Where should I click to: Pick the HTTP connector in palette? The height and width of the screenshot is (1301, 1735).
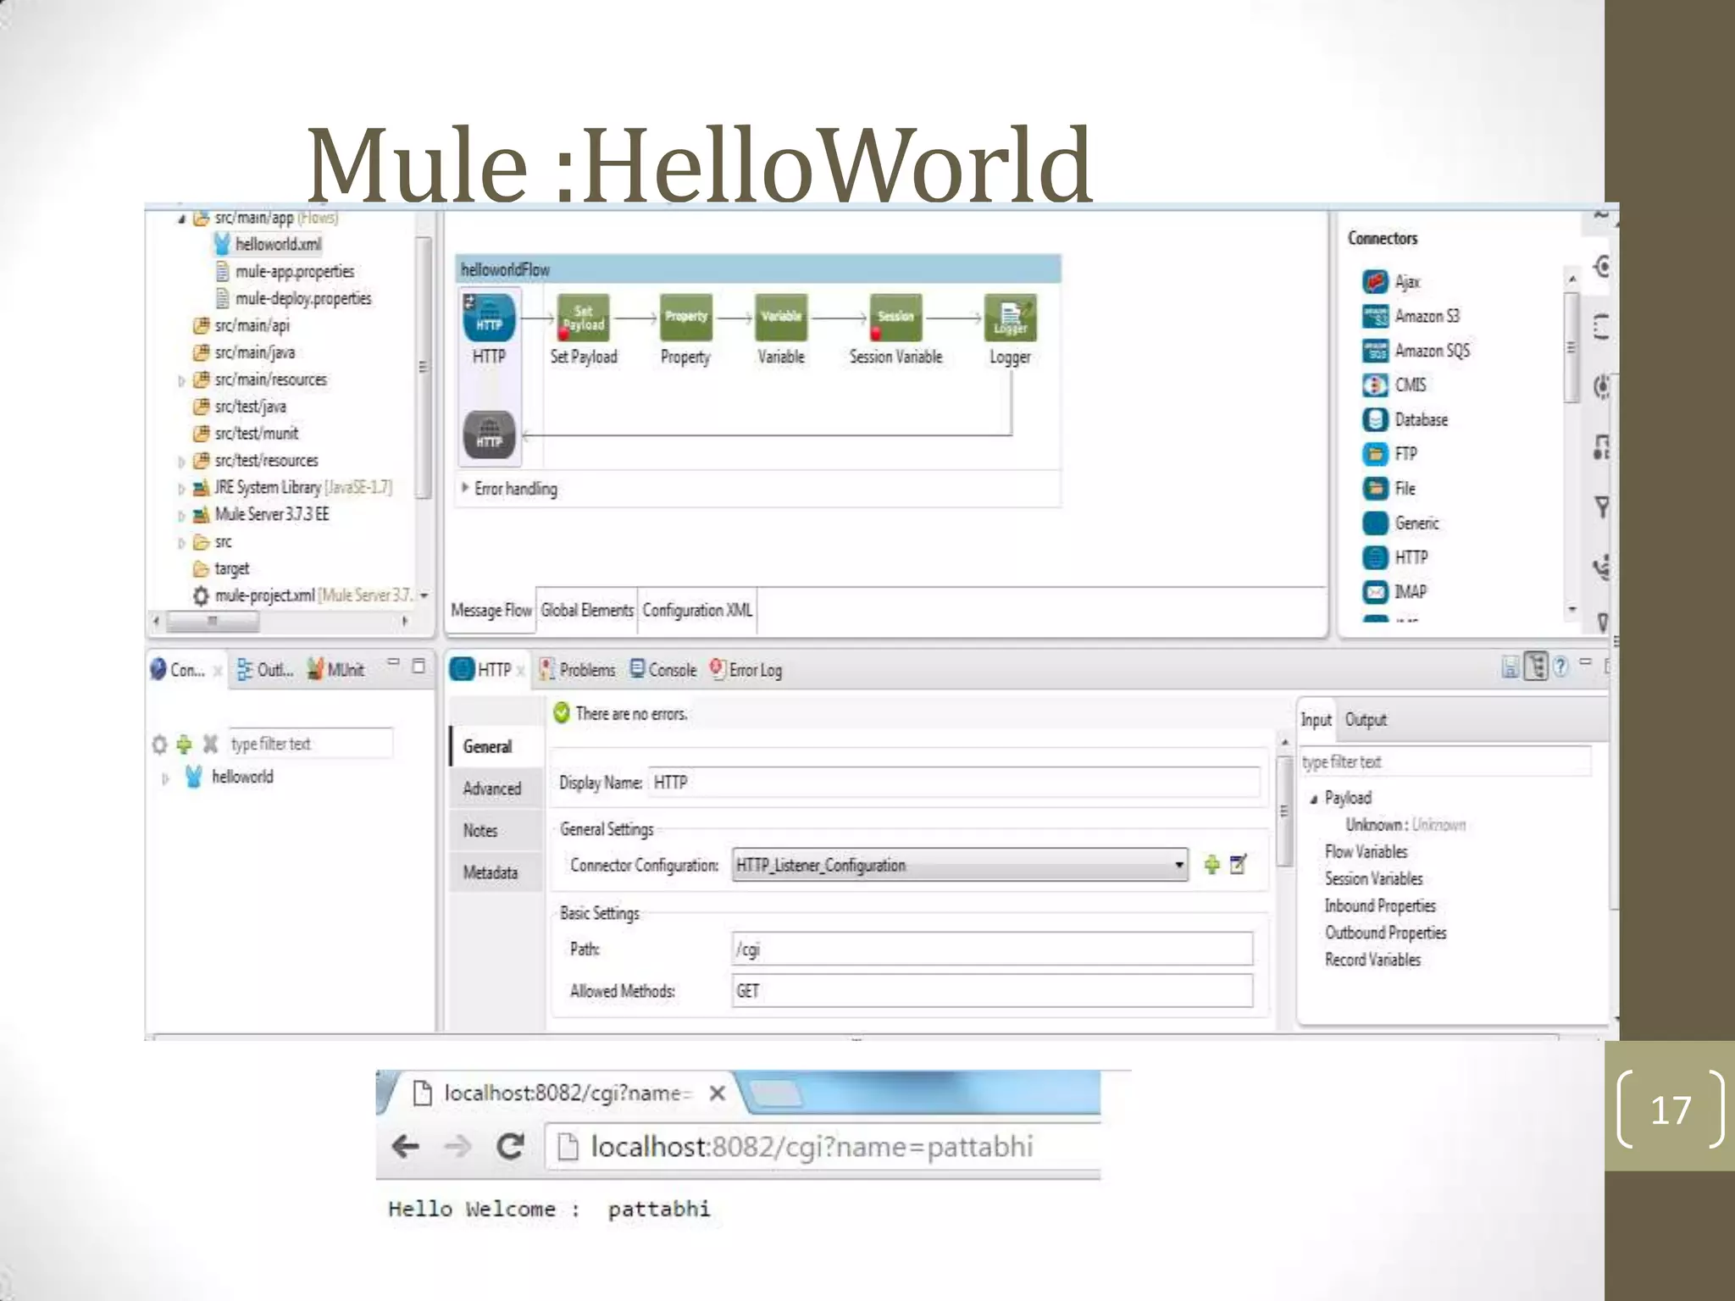pos(1395,557)
